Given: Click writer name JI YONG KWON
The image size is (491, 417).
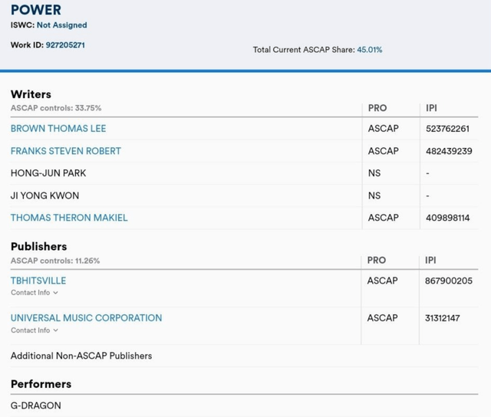Looking at the screenshot, I should [x=44, y=195].
